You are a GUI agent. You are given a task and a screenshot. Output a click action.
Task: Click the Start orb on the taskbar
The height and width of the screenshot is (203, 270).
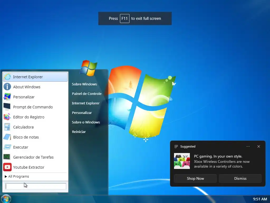tap(6, 199)
